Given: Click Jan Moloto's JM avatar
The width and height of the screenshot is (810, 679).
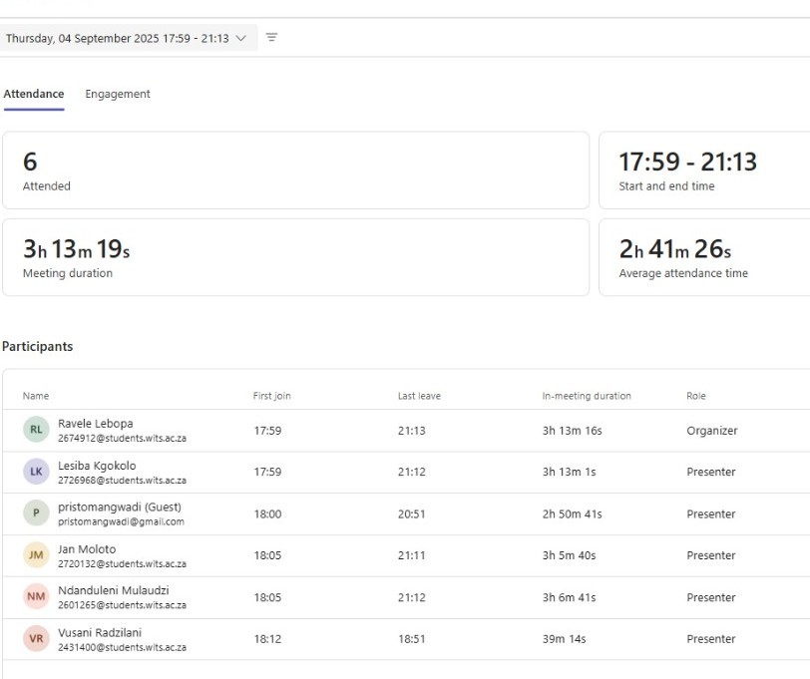Looking at the screenshot, I should pyautogui.click(x=35, y=555).
